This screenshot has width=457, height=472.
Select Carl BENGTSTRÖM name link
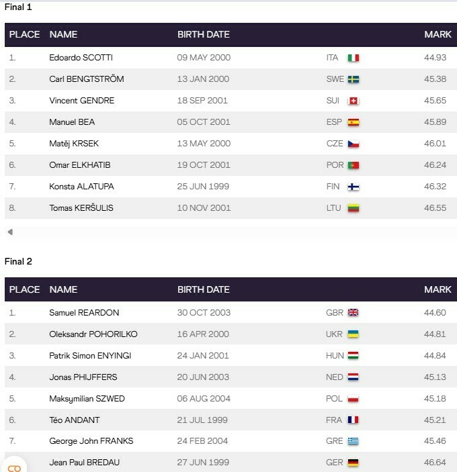[x=86, y=79]
